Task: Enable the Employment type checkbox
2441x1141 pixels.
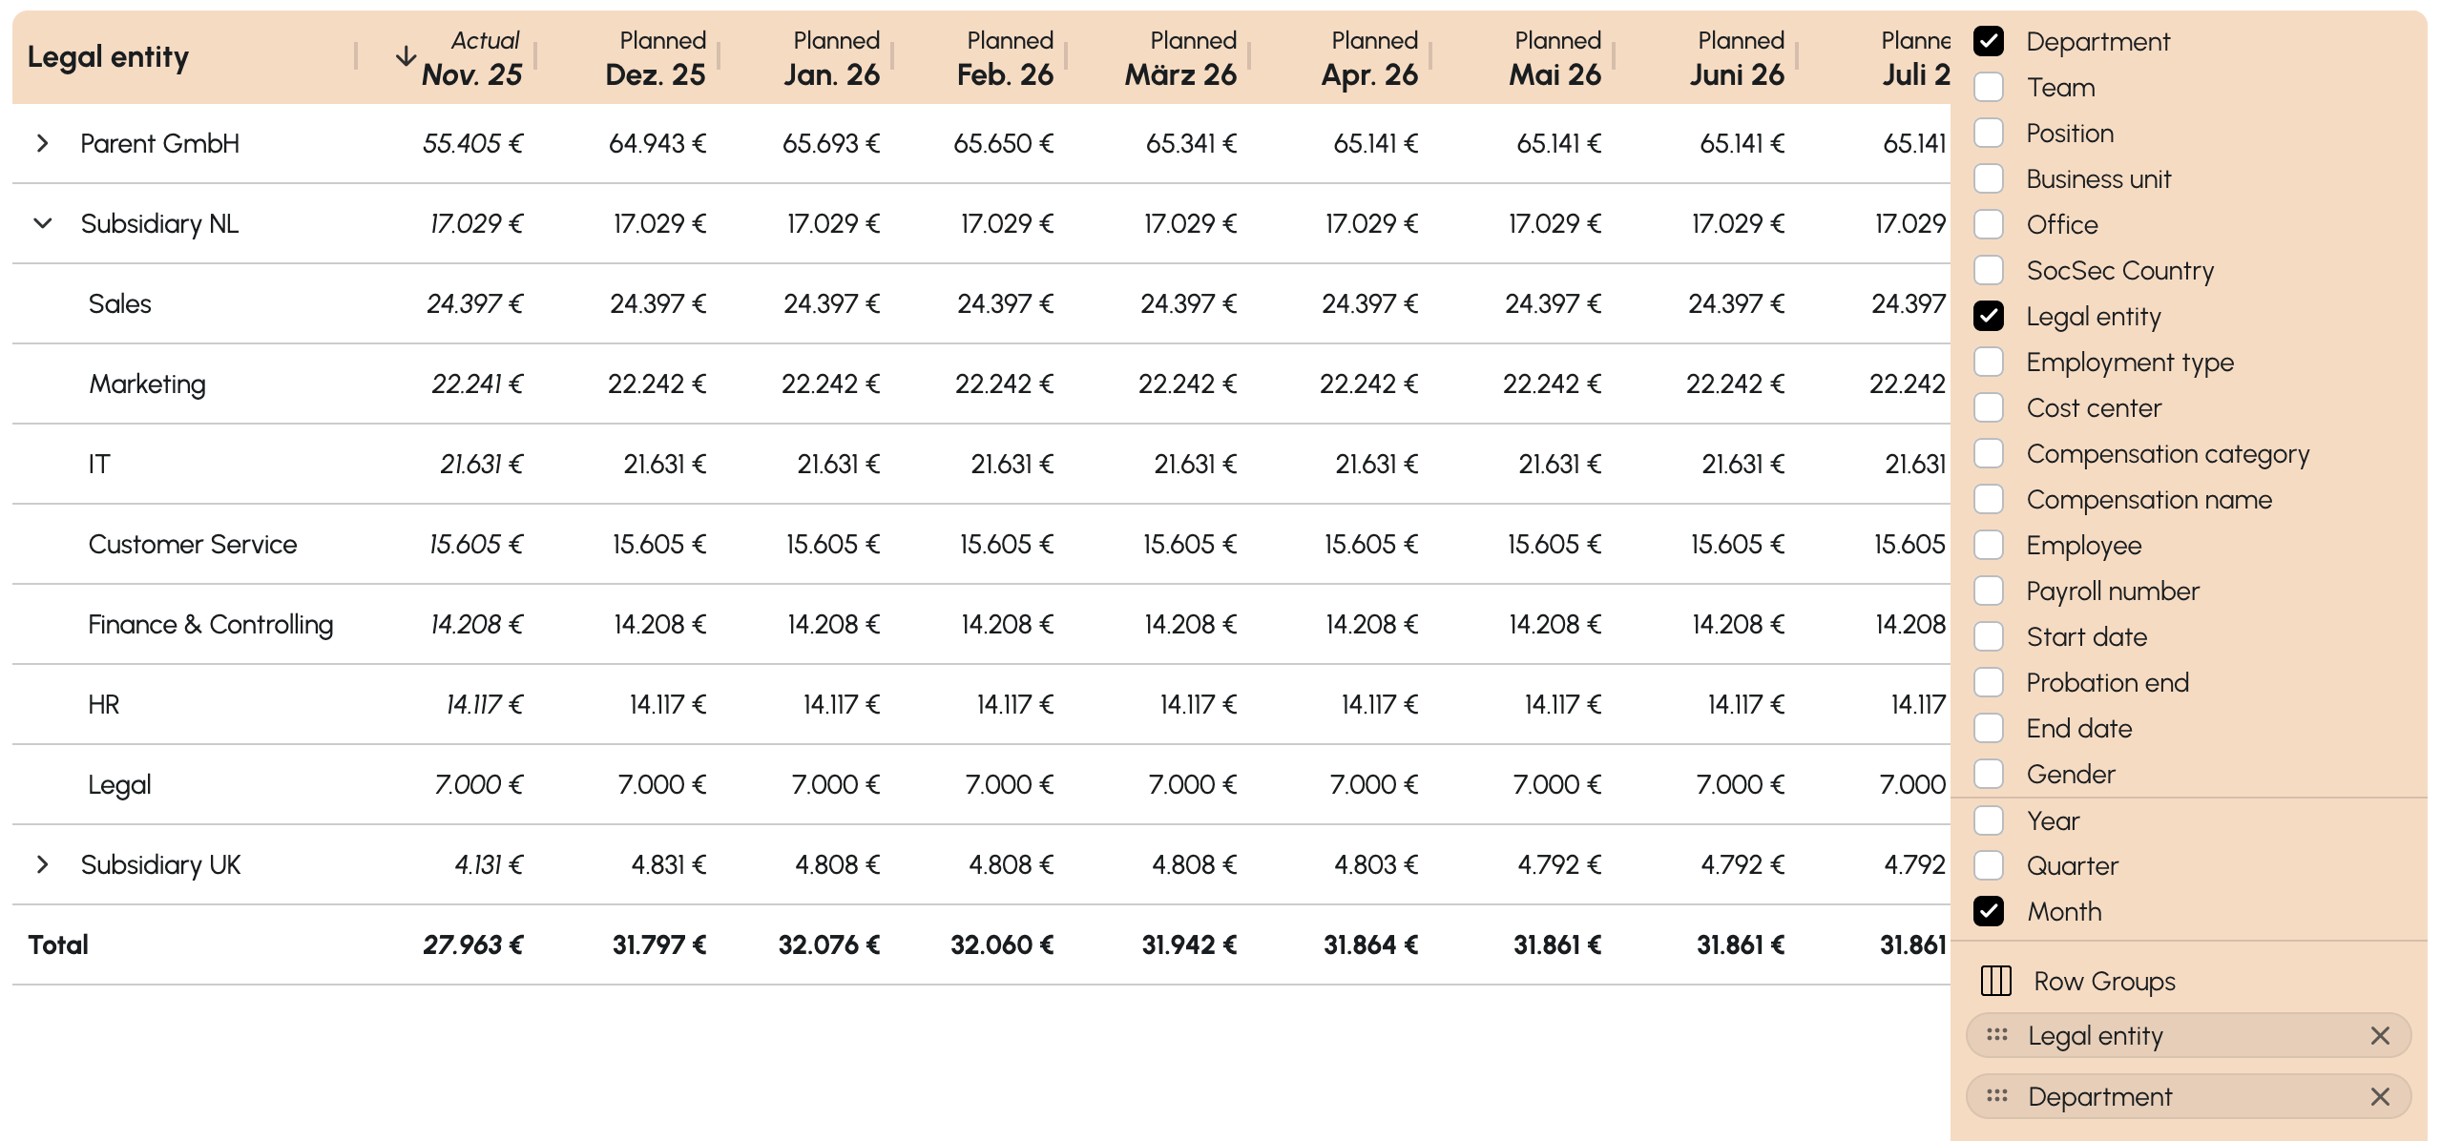Action: click(x=1989, y=362)
